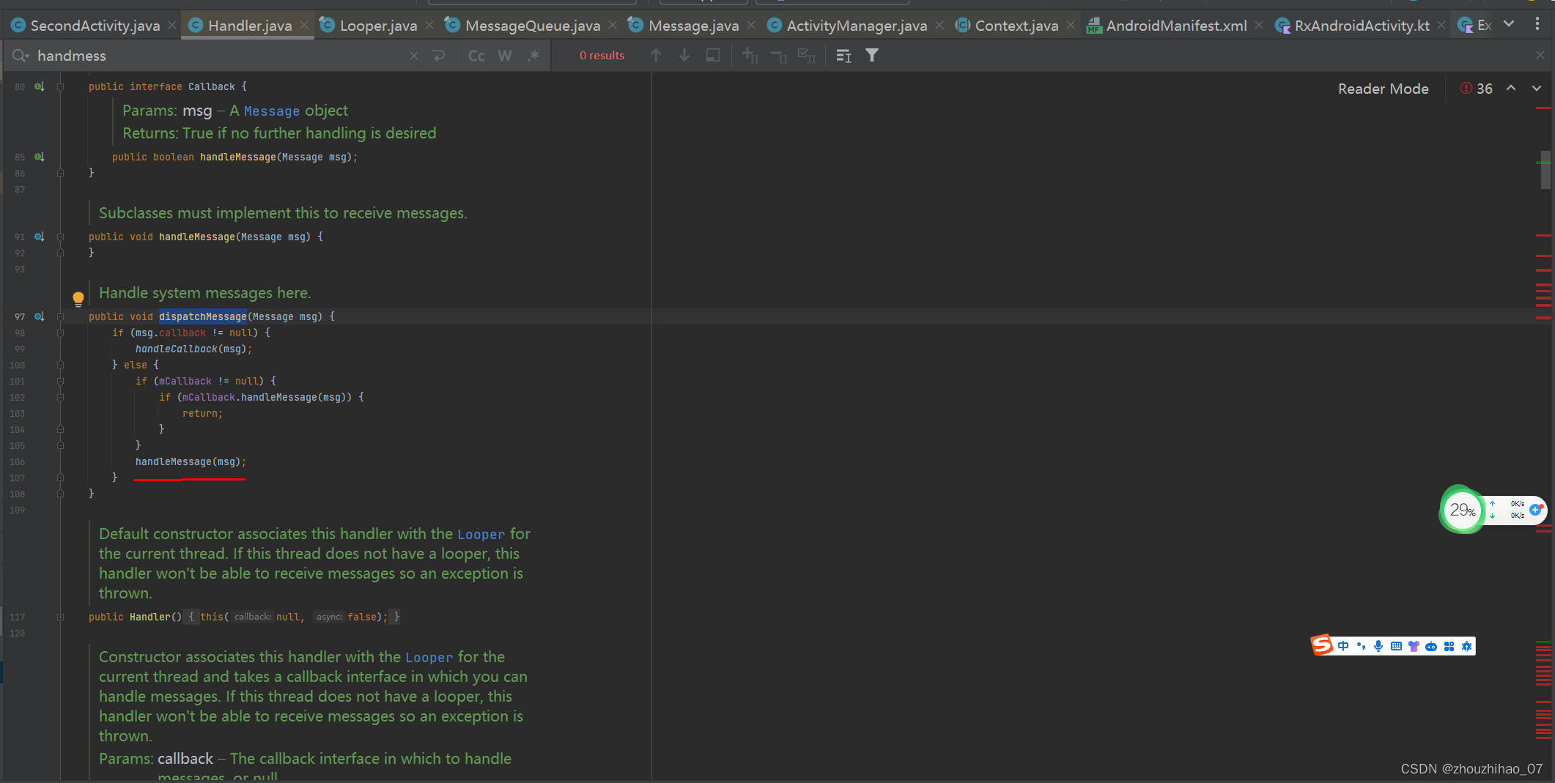Jump to the previous highlighted error
This screenshot has height=783, width=1555.
1510,88
